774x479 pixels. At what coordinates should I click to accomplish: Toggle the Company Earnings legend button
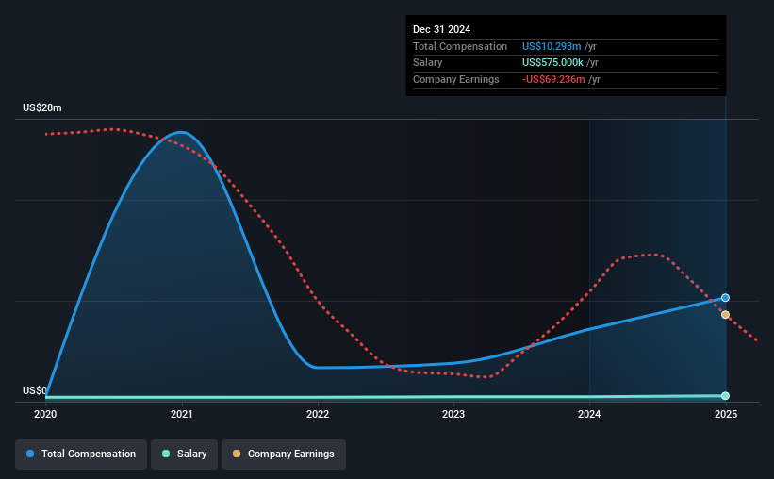pyautogui.click(x=284, y=454)
